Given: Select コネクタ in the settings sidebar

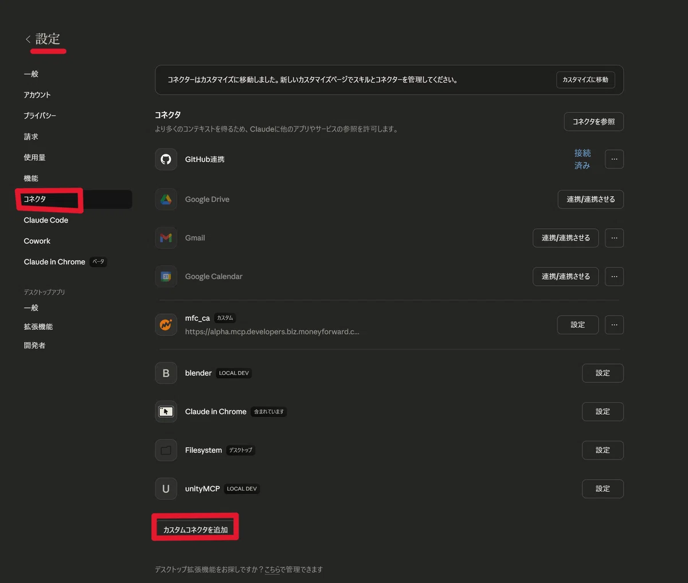Looking at the screenshot, I should (74, 199).
